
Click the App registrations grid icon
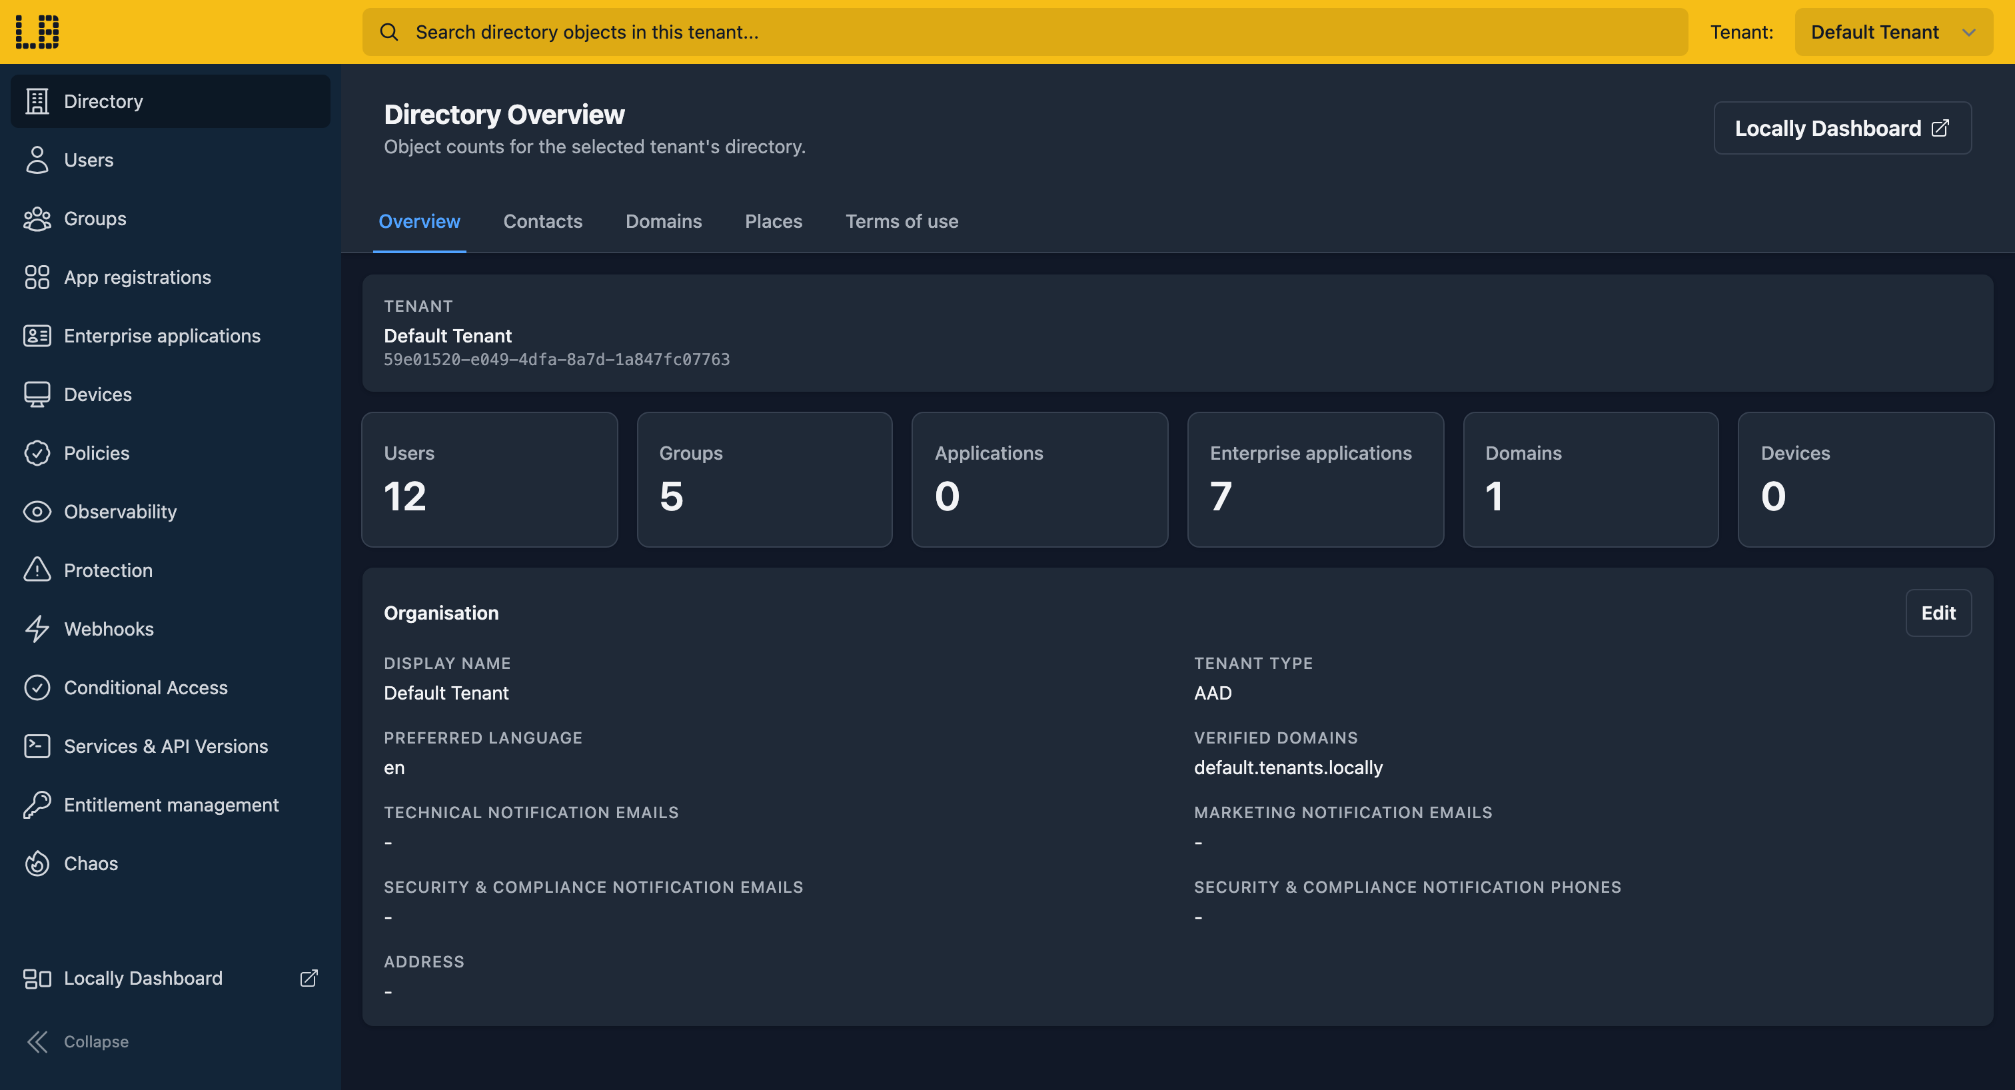[37, 278]
